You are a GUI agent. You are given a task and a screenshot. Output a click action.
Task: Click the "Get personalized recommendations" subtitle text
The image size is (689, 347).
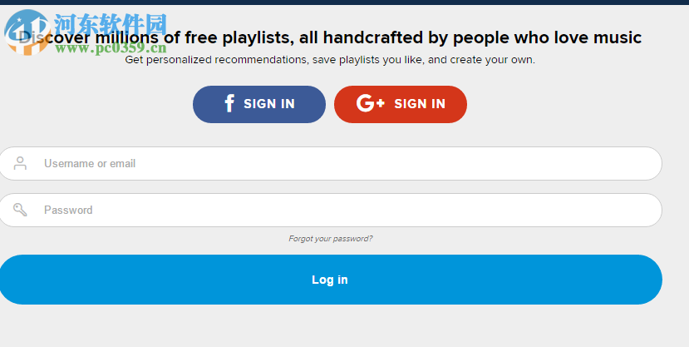[x=330, y=60]
